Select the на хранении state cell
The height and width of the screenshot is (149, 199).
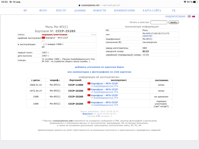pyautogui.click(x=161, y=97)
